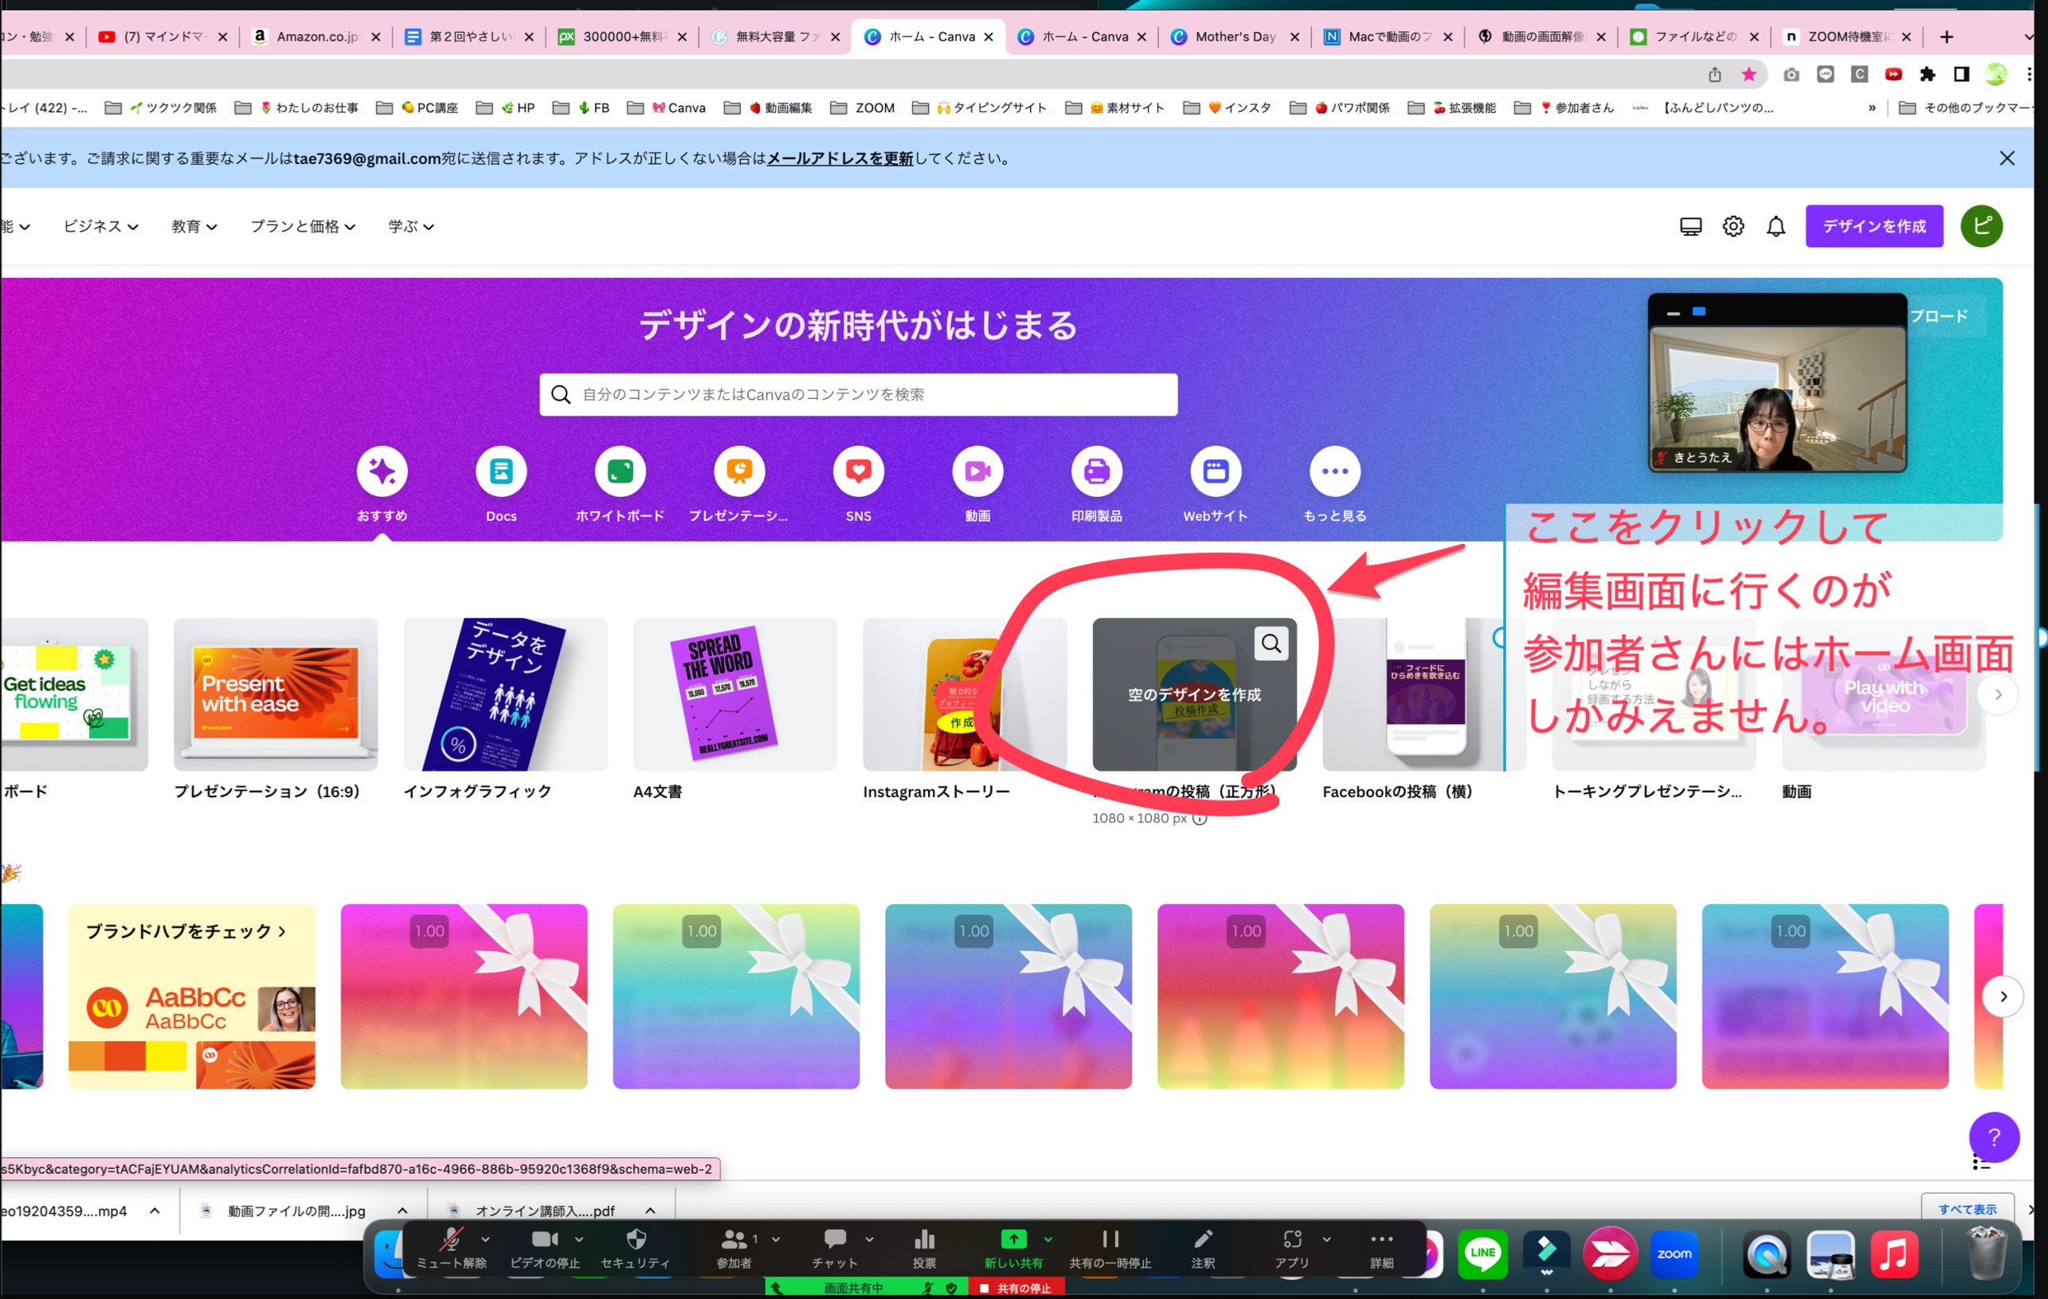Open the Docs category icon
Screen dimensions: 2048x1299
(501, 471)
